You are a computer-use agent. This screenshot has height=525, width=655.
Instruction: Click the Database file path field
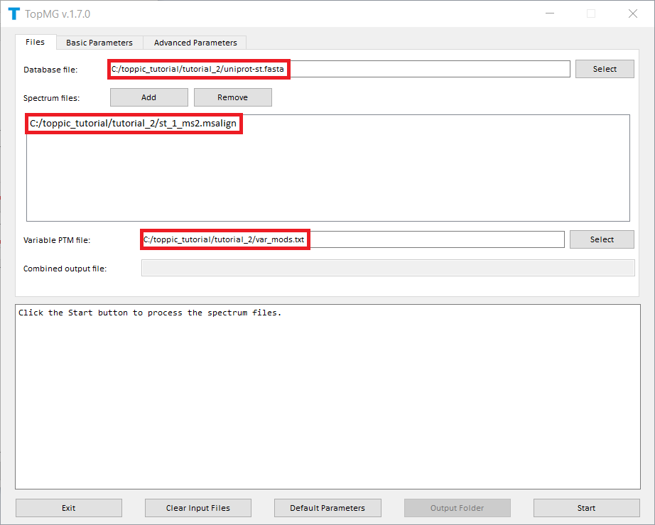point(340,69)
